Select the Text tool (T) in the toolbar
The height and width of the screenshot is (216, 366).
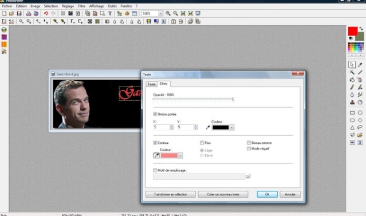(110, 14)
